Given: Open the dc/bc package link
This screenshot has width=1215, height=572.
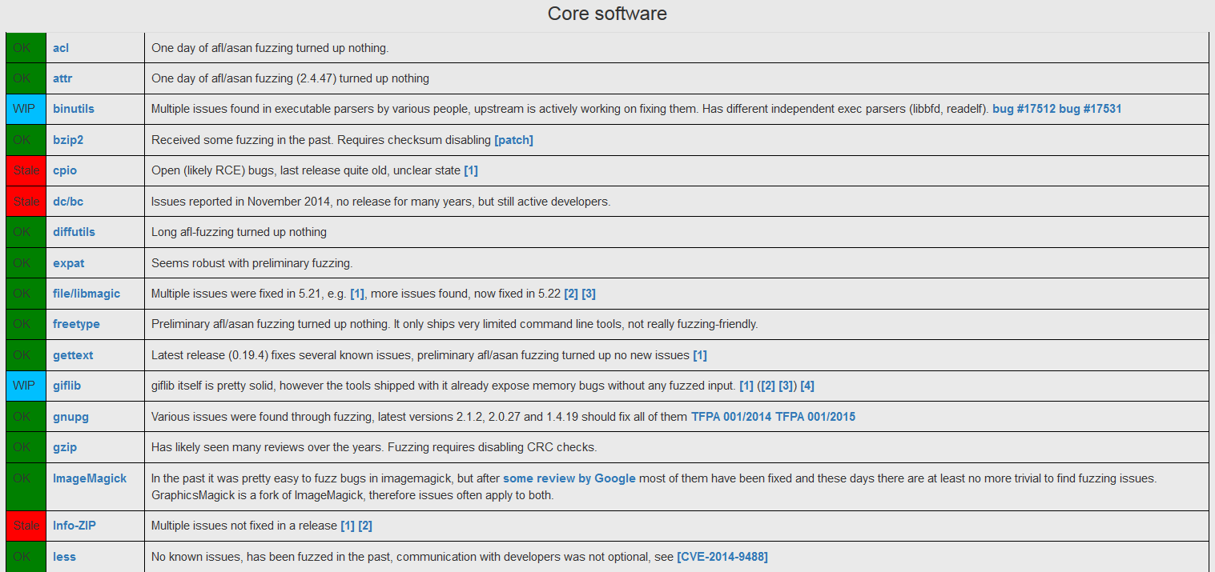Looking at the screenshot, I should (68, 202).
